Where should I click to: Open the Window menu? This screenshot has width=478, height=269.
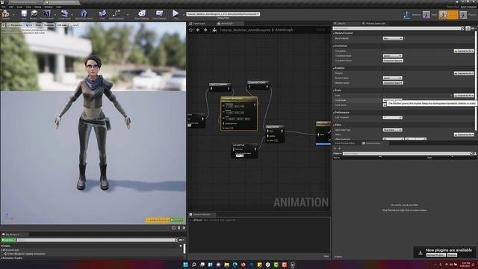point(49,7)
